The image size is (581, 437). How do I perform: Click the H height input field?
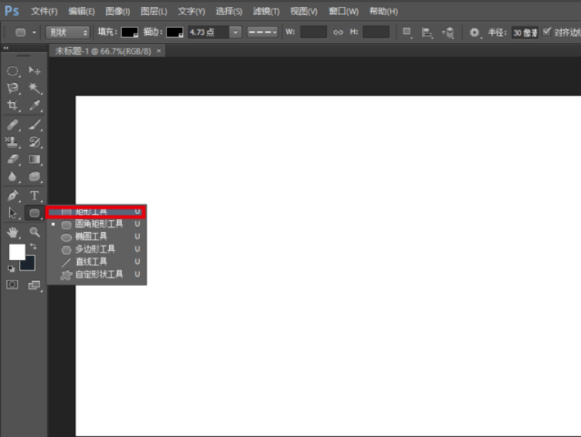tap(376, 33)
